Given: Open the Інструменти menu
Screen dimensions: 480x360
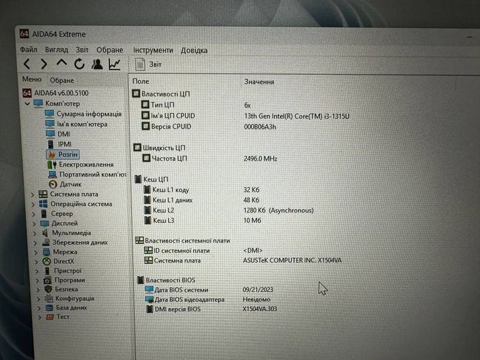Looking at the screenshot, I should pyautogui.click(x=152, y=50).
